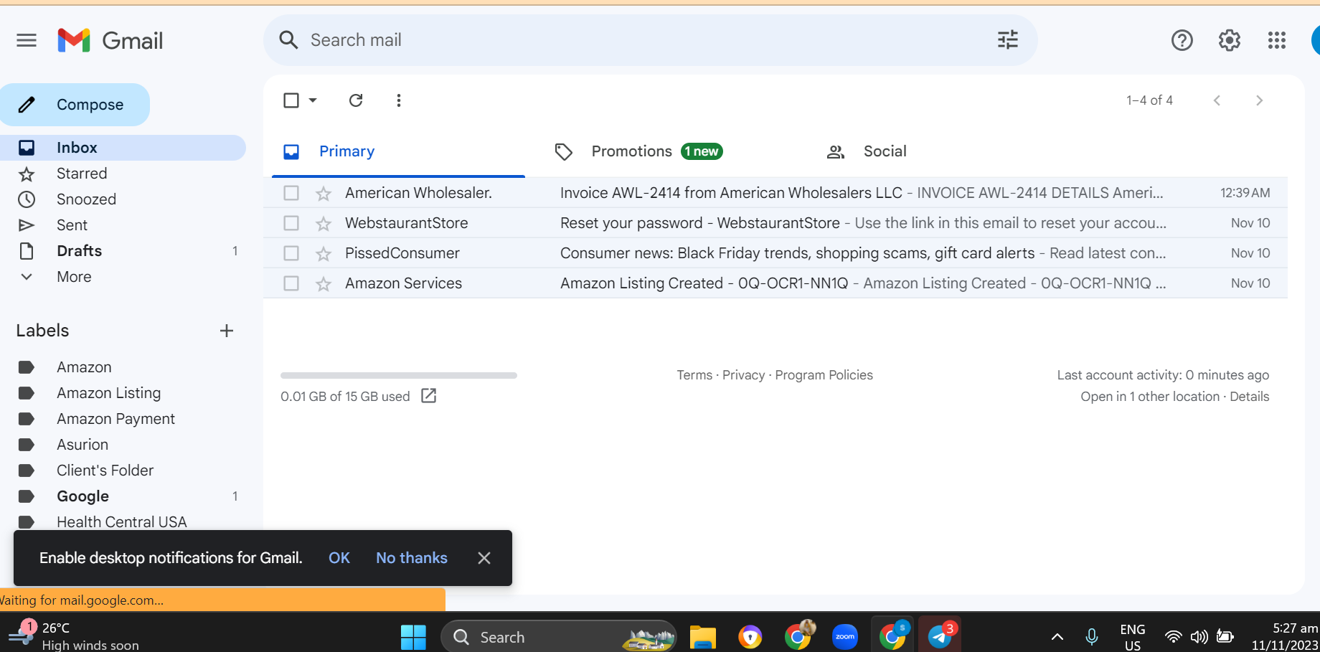Open Telegram from the taskbar
The width and height of the screenshot is (1320, 652).
coord(940,636)
